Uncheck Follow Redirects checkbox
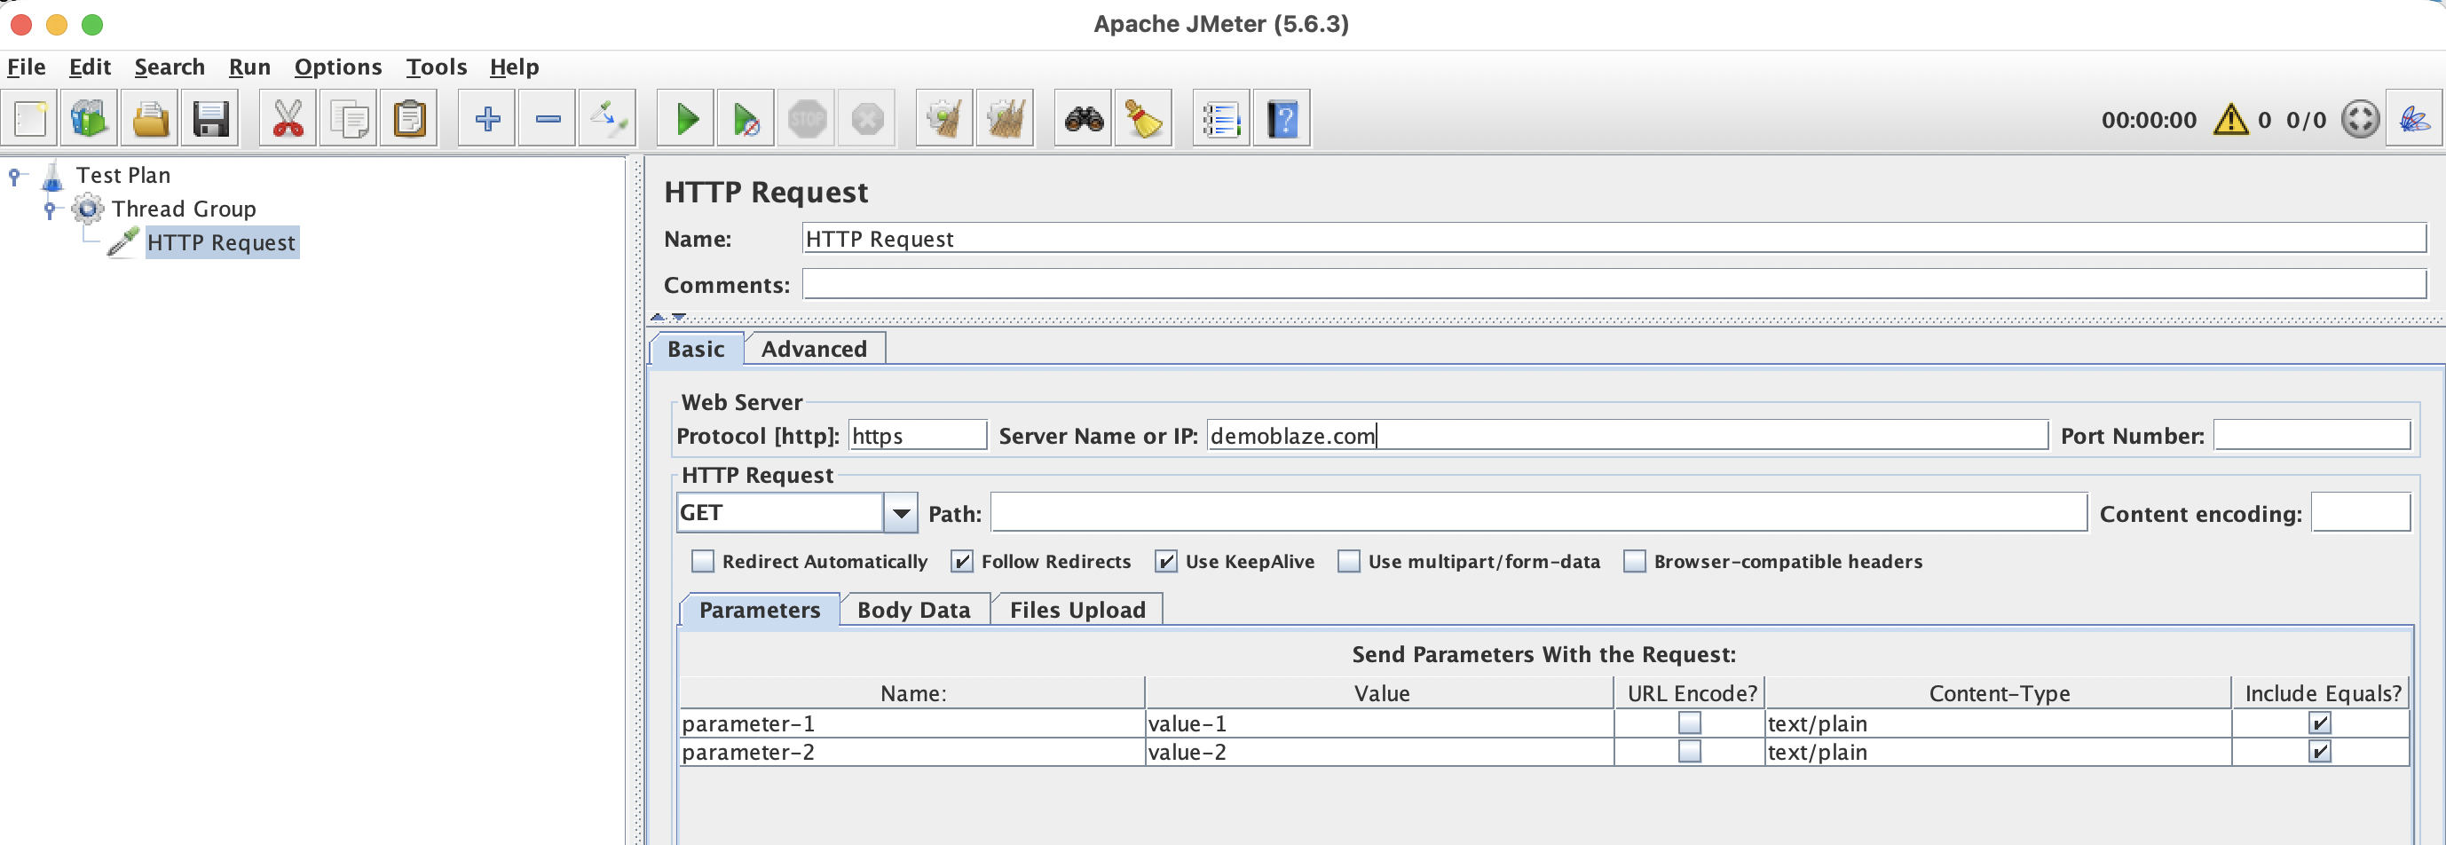Image resolution: width=2446 pixels, height=845 pixels. [x=962, y=561]
